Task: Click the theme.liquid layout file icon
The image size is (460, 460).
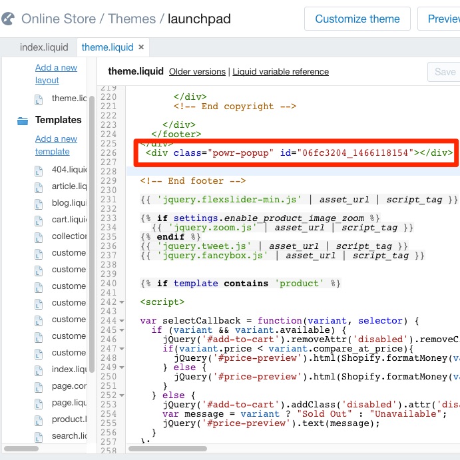Action: (39, 100)
